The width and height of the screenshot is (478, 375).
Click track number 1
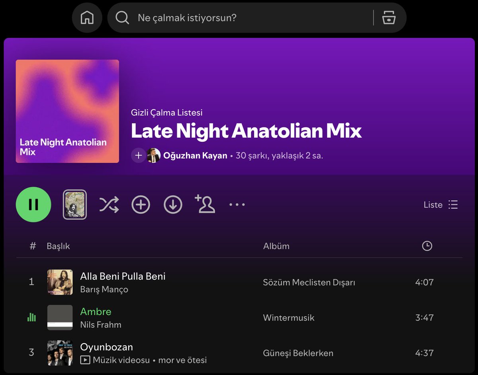[x=31, y=282]
